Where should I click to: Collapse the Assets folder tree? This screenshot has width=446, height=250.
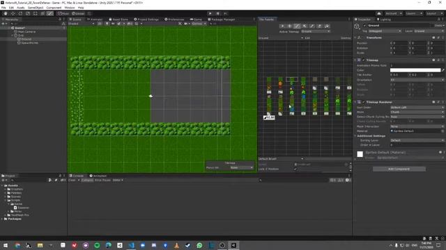pos(2,185)
